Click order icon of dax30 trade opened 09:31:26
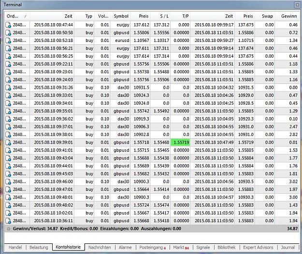 point(8,88)
